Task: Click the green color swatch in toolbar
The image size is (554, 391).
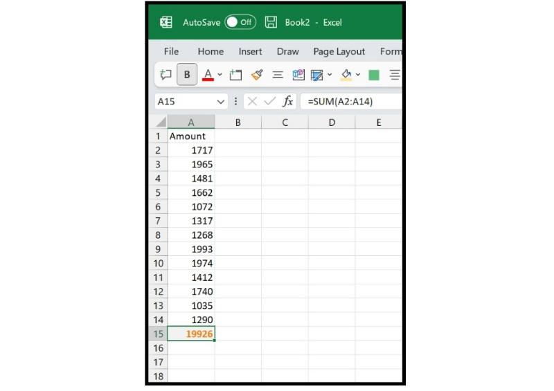Action: (x=374, y=75)
